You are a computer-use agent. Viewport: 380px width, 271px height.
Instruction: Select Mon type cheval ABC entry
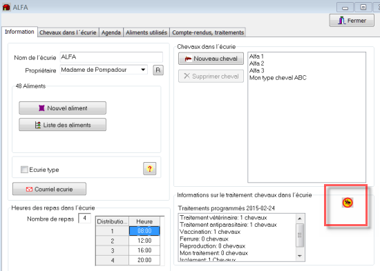[x=278, y=78]
